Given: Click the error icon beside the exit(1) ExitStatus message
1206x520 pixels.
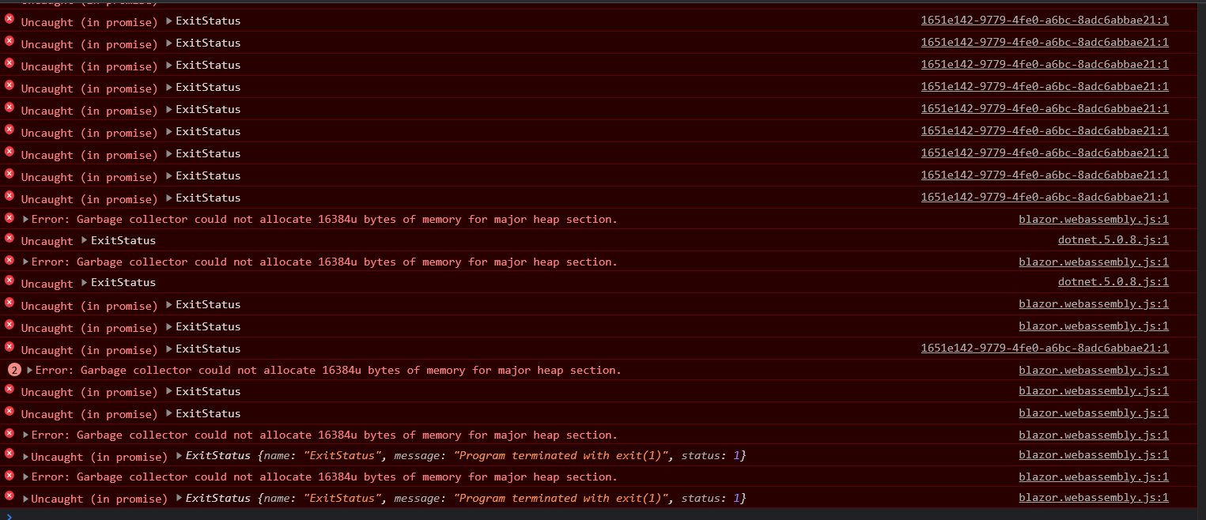Looking at the screenshot, I should click(x=9, y=455).
